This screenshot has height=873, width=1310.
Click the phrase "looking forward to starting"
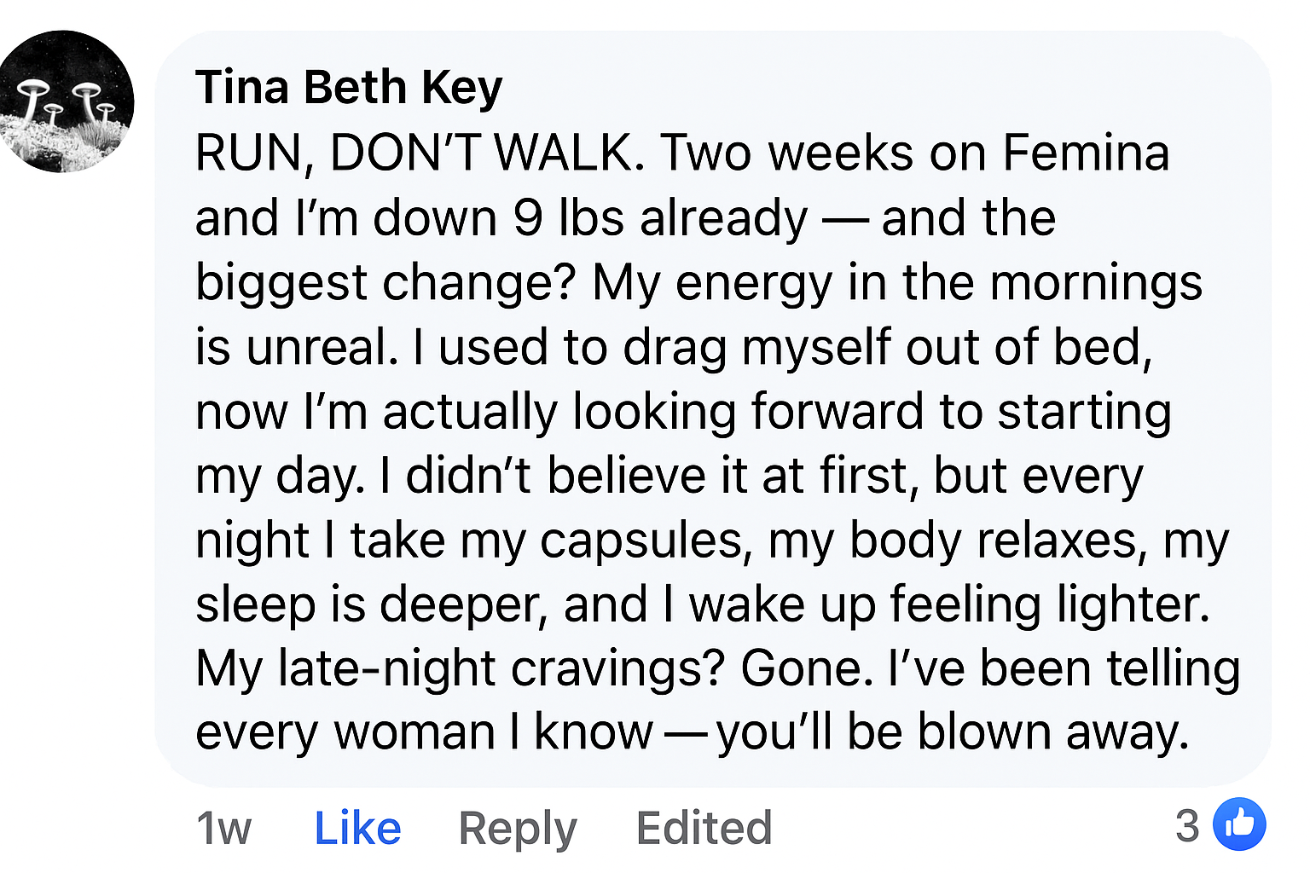(872, 412)
